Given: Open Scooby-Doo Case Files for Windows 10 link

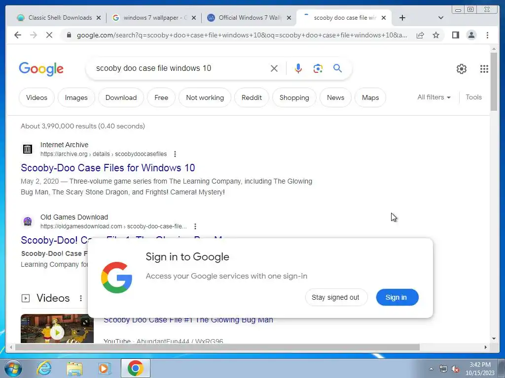Looking at the screenshot, I should point(108,168).
